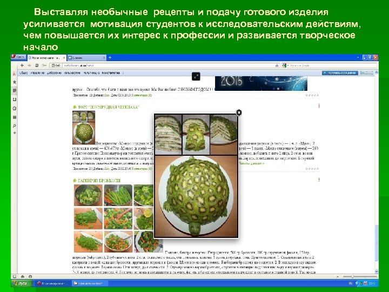Viewport: 389px width, 292px height.
Task: Open the Search magnifier panel in sidebar
Action: (15, 126)
